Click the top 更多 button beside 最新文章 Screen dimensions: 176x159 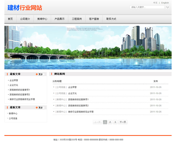click(x=40, y=74)
